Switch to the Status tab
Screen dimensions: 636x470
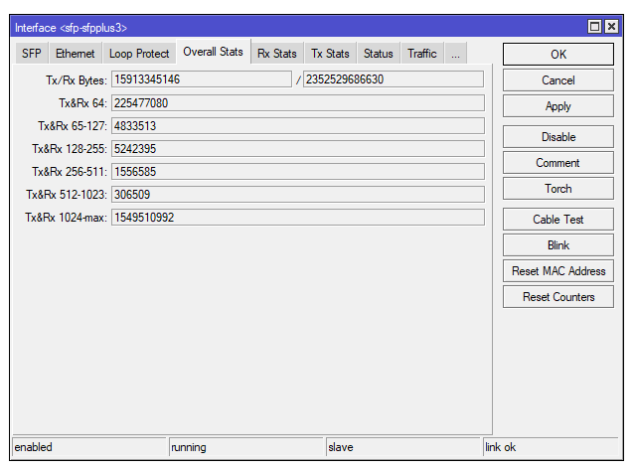[379, 53]
